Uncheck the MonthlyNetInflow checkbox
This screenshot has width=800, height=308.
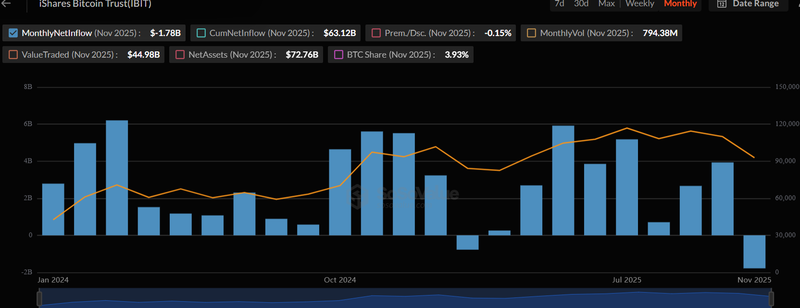pyautogui.click(x=13, y=33)
